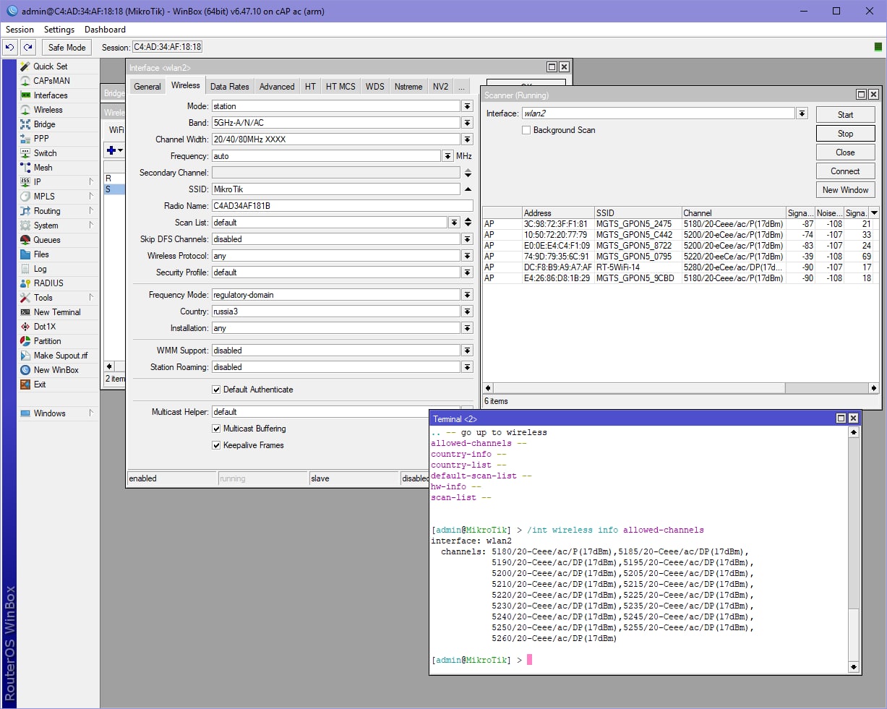Open New WinBox from sidebar
The image size is (887, 709).
click(56, 369)
